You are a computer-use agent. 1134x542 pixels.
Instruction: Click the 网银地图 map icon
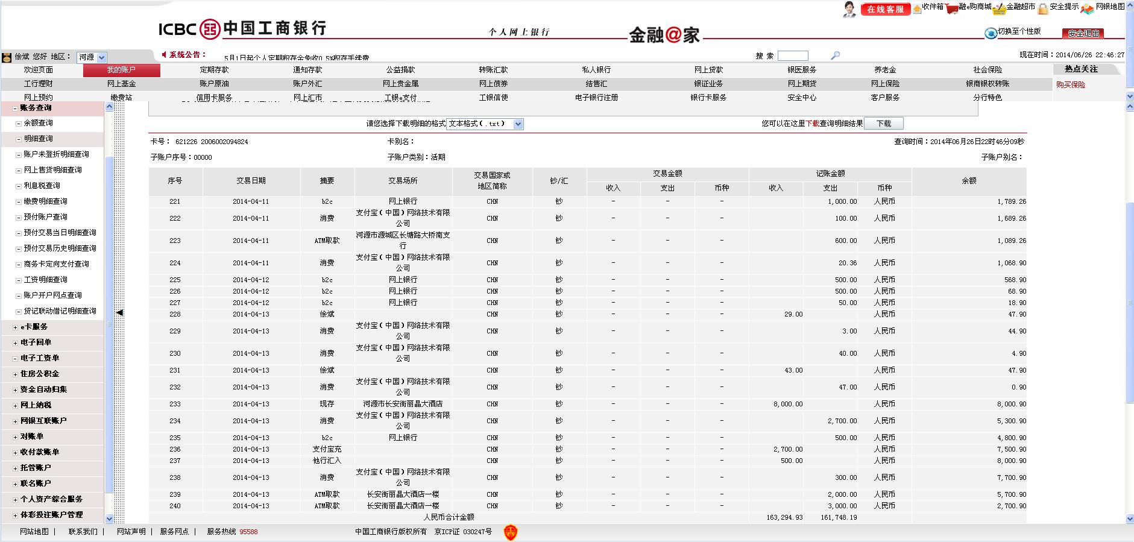point(1088,8)
